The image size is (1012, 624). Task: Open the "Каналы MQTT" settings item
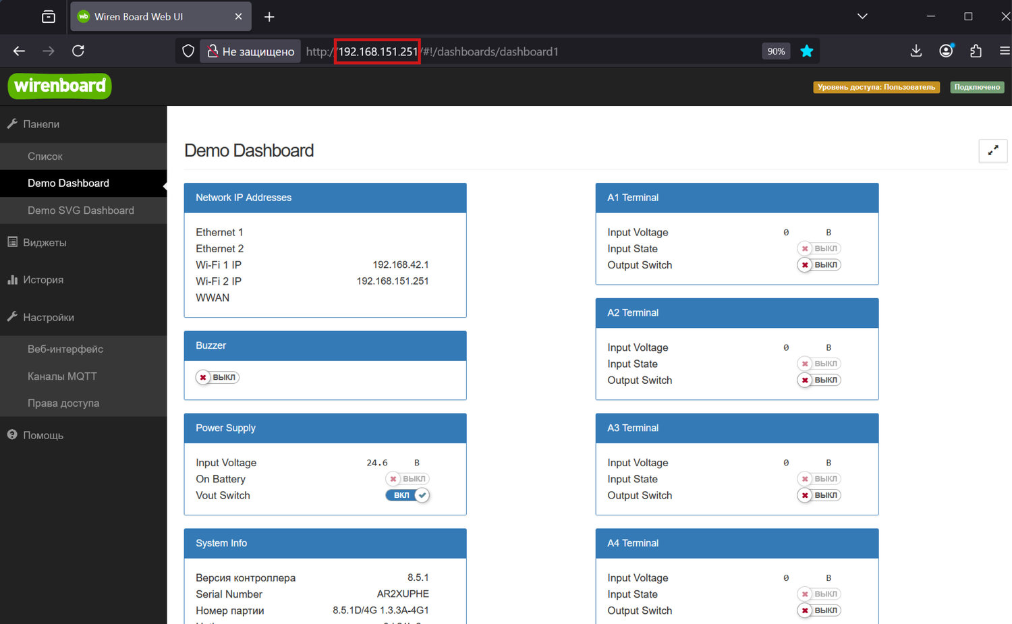point(83,376)
